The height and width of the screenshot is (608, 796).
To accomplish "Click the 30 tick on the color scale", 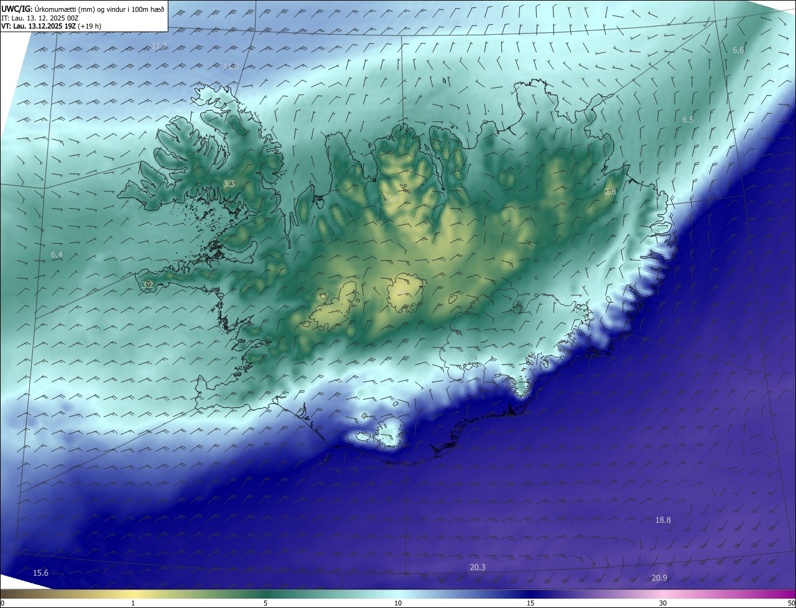I will tap(663, 603).
